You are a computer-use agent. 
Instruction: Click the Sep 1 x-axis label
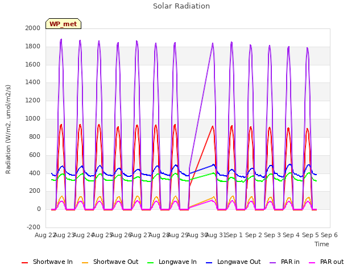[234, 235]
